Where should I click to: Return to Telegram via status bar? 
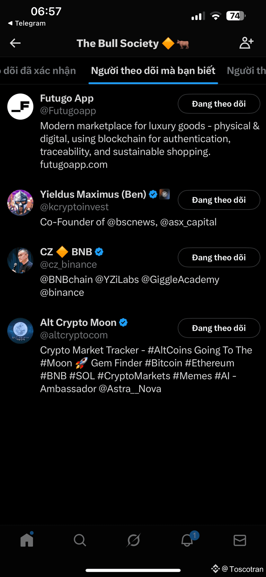[27, 23]
